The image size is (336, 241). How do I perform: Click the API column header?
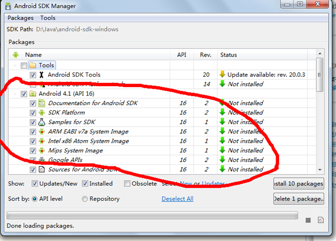click(x=182, y=55)
